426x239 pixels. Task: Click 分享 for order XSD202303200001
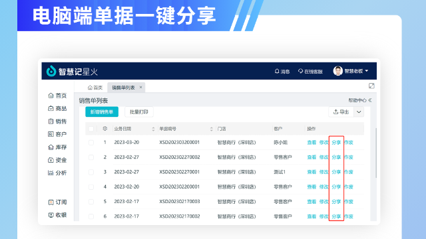point(336,143)
